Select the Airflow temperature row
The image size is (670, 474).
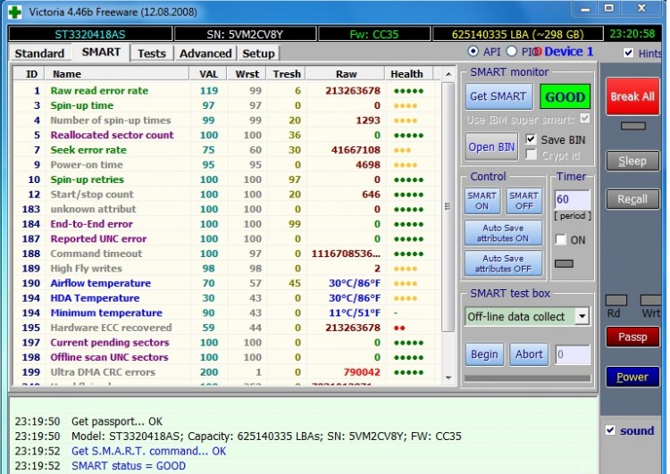click(x=227, y=283)
